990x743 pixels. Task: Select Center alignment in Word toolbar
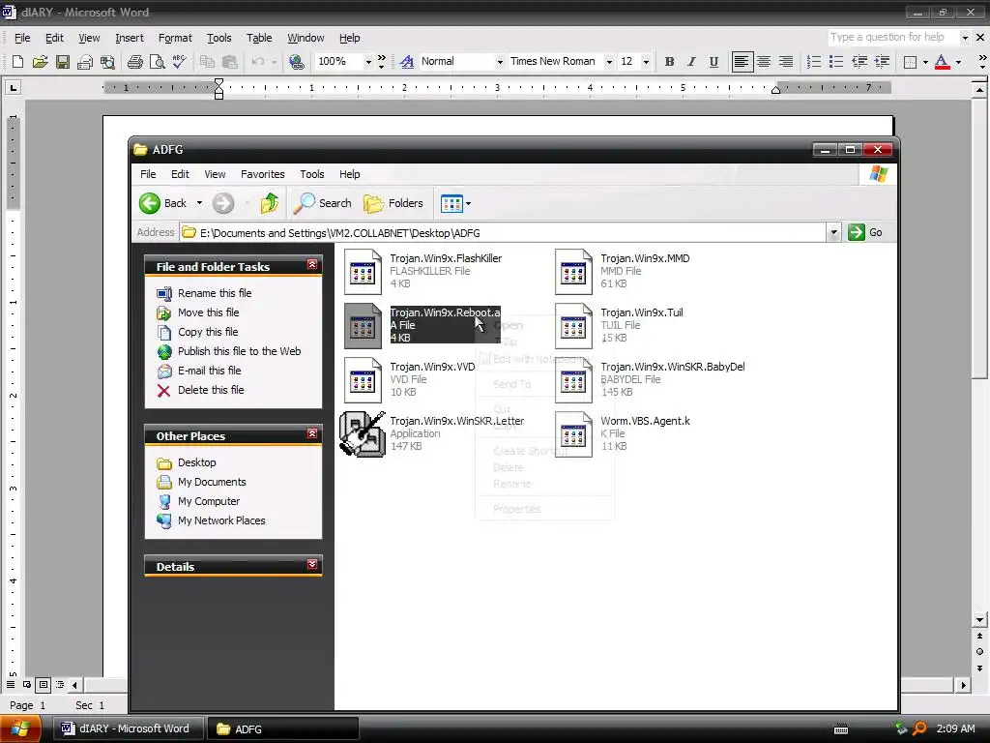tap(764, 61)
